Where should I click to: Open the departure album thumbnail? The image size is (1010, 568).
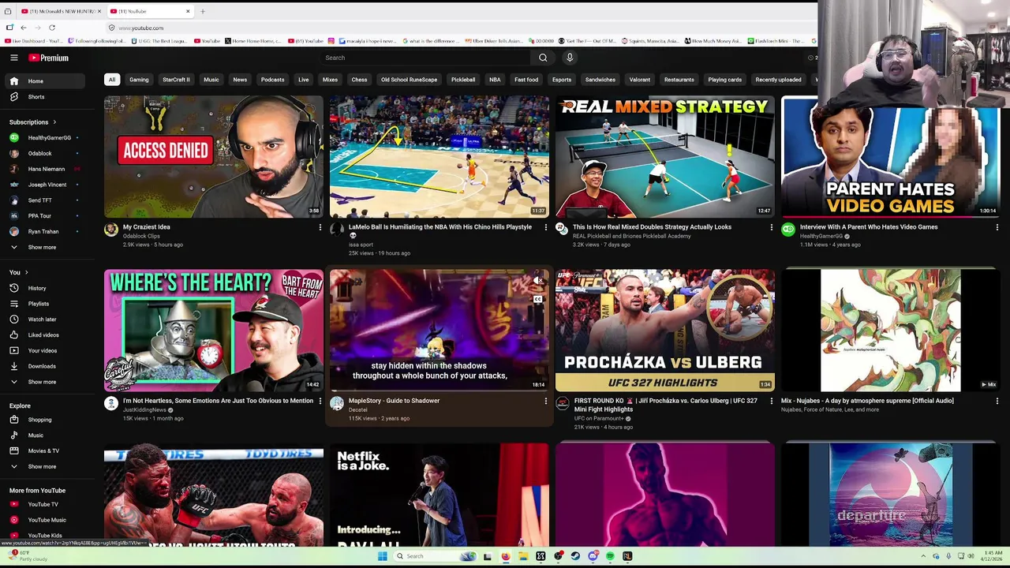click(891, 495)
